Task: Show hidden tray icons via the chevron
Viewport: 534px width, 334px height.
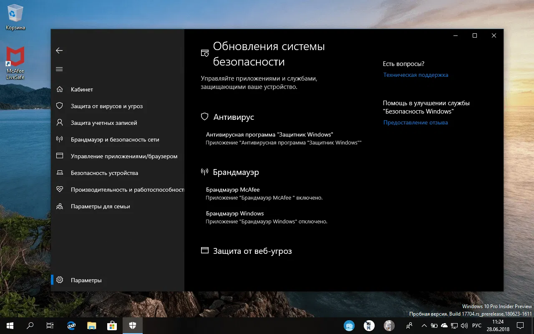Action: (424, 325)
